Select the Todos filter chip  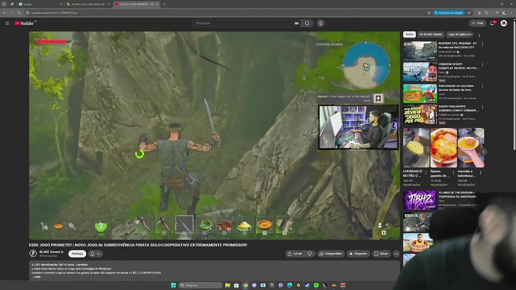[410, 34]
